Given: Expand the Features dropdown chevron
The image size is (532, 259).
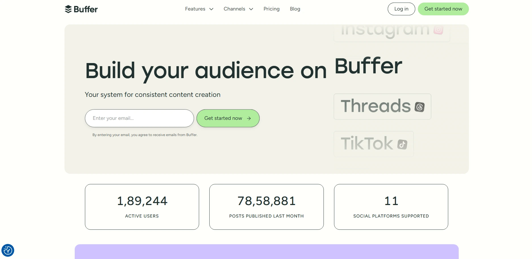Looking at the screenshot, I should 211,9.
